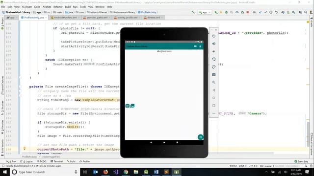
Task: Click emulator Rotate Left icon
Action: (214, 59)
